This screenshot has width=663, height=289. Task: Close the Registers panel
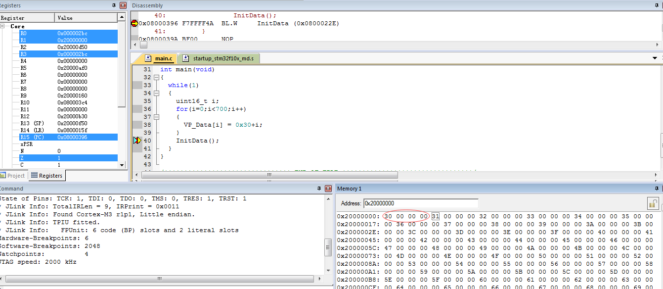(x=123, y=5)
